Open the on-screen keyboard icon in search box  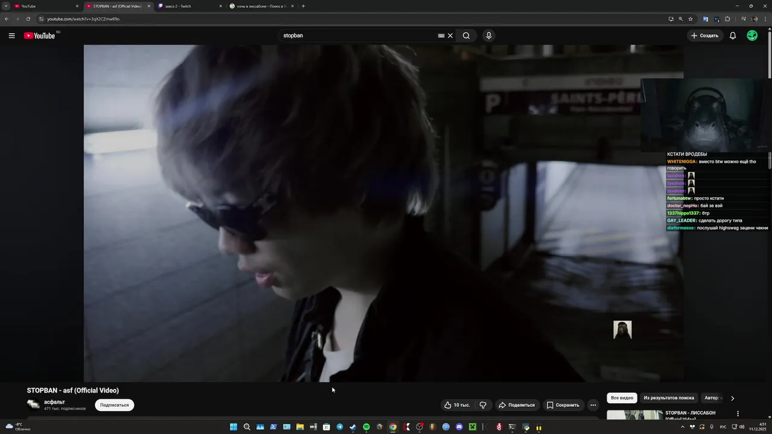click(441, 36)
